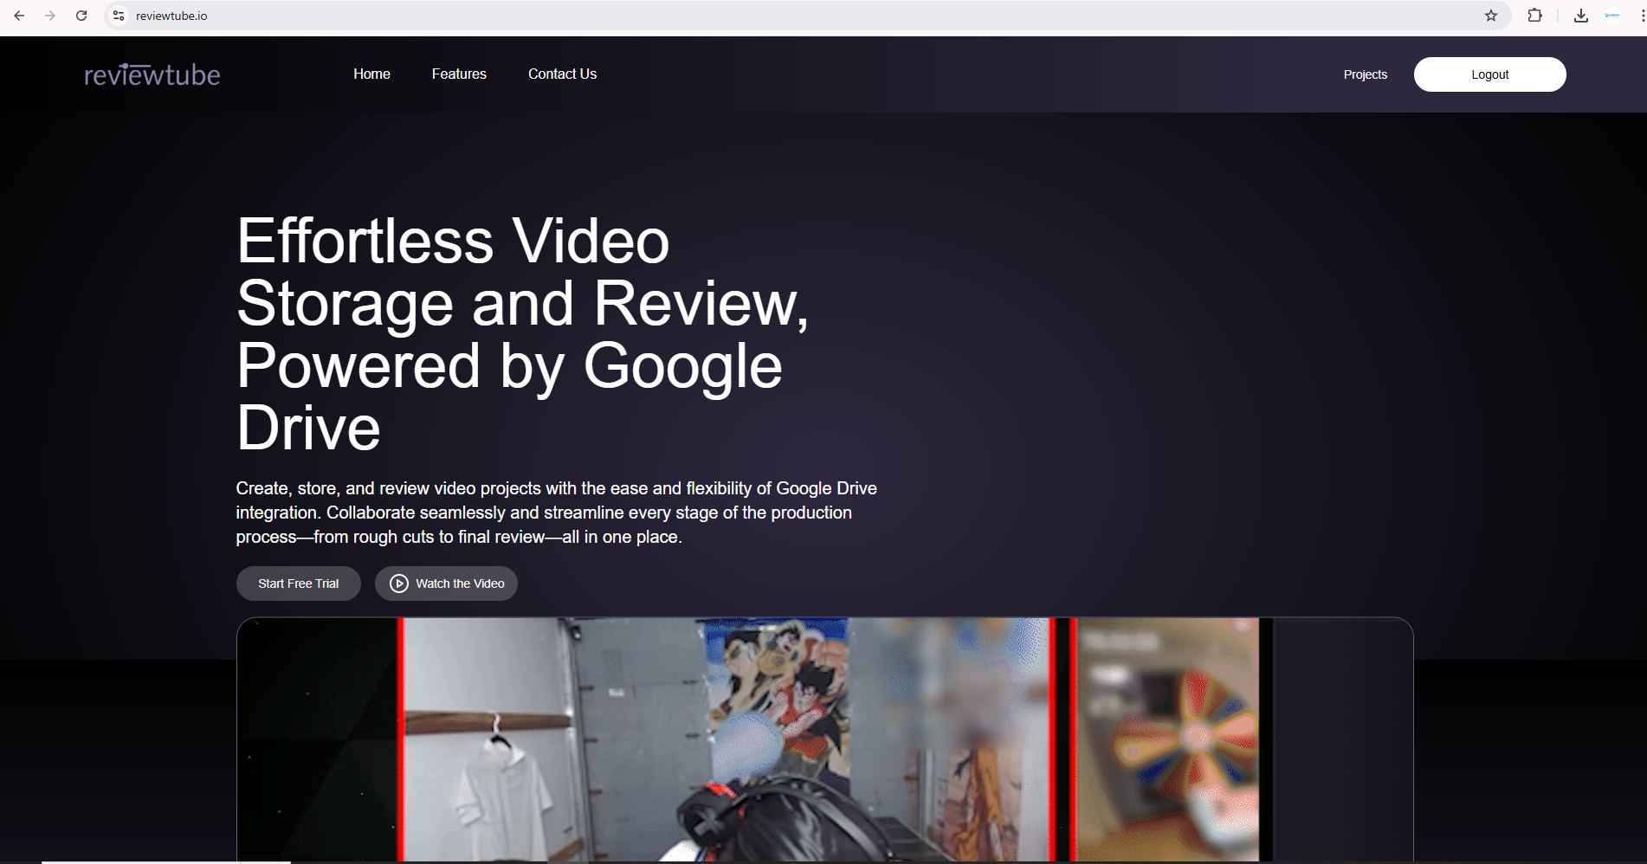Viewport: 1647px width, 864px height.
Task: Open the Features page
Action: [459, 74]
